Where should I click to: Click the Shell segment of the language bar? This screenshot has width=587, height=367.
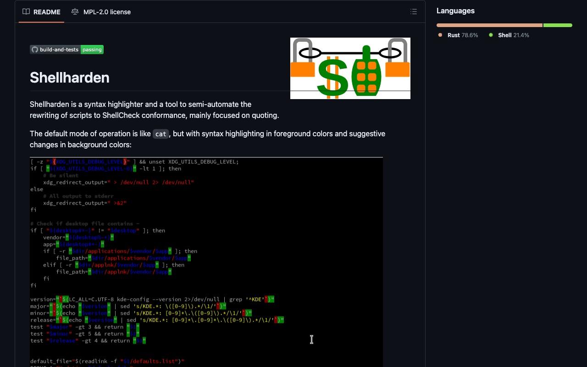tap(558, 25)
